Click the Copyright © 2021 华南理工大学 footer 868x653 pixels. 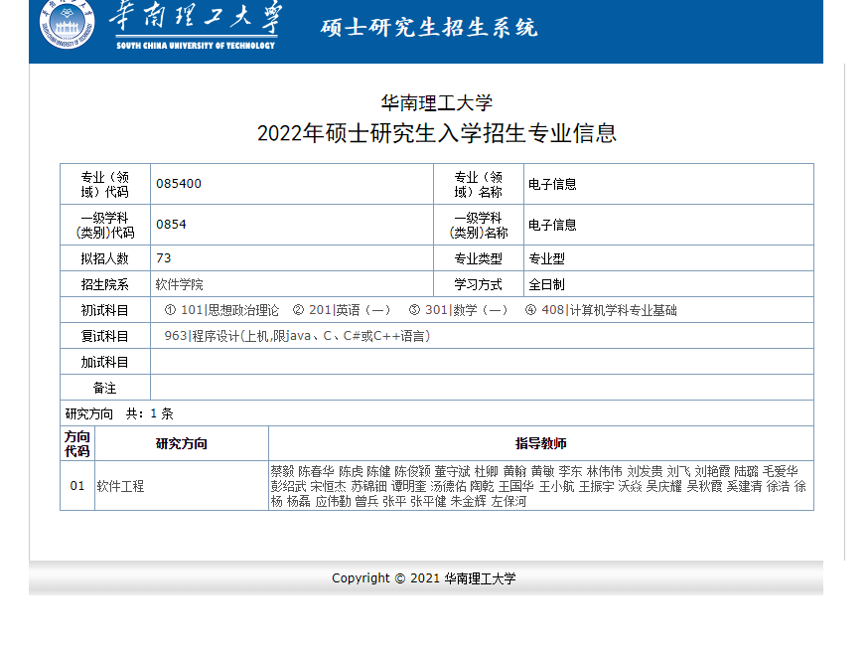(424, 578)
